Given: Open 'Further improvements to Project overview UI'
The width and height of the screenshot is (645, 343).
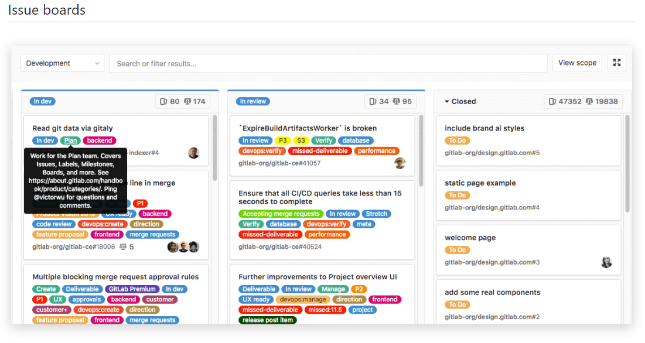Looking at the screenshot, I should [318, 277].
